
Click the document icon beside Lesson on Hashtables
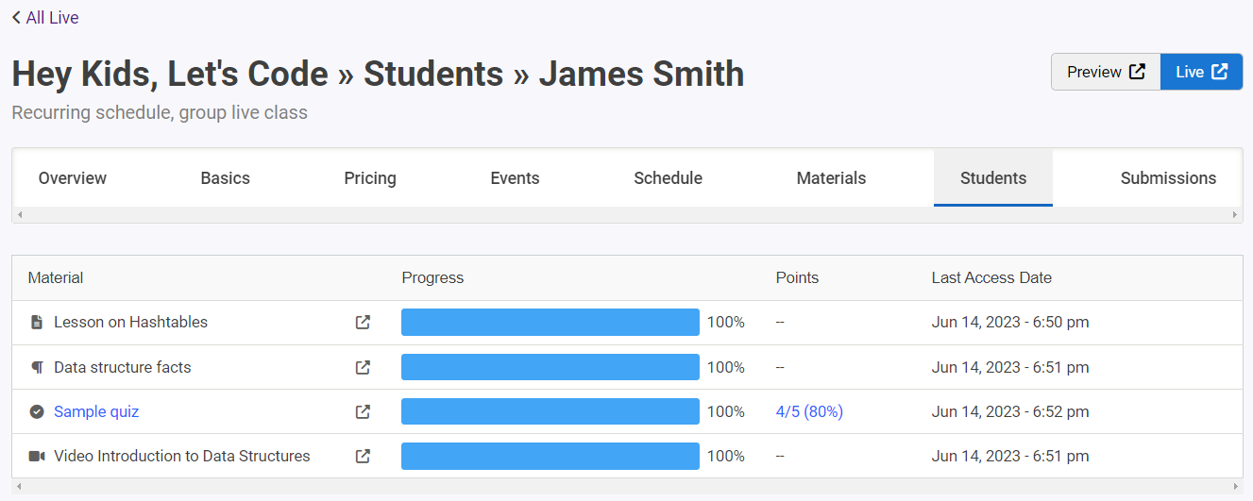37,323
